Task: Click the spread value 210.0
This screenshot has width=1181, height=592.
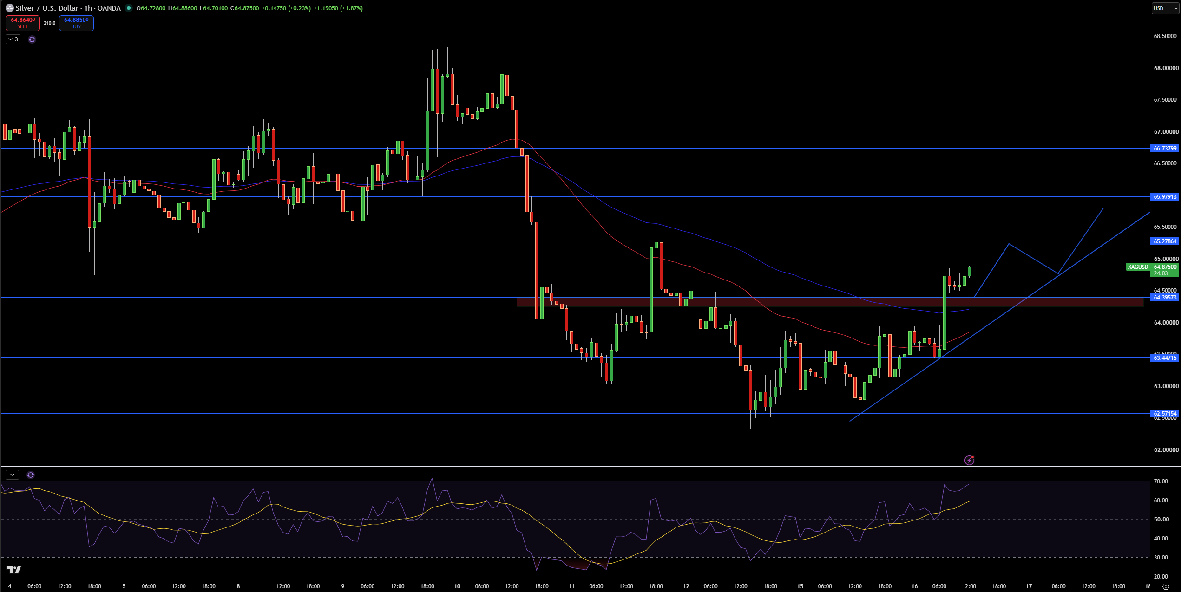Action: click(50, 23)
